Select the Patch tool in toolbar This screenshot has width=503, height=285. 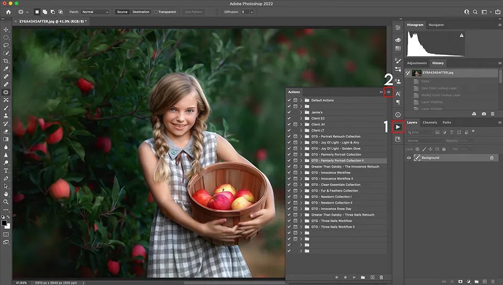tap(6, 92)
